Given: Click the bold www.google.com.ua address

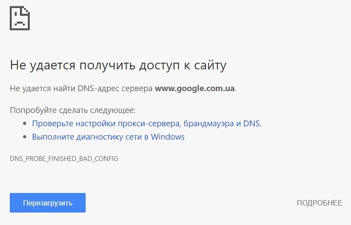Looking at the screenshot, I should [x=194, y=88].
